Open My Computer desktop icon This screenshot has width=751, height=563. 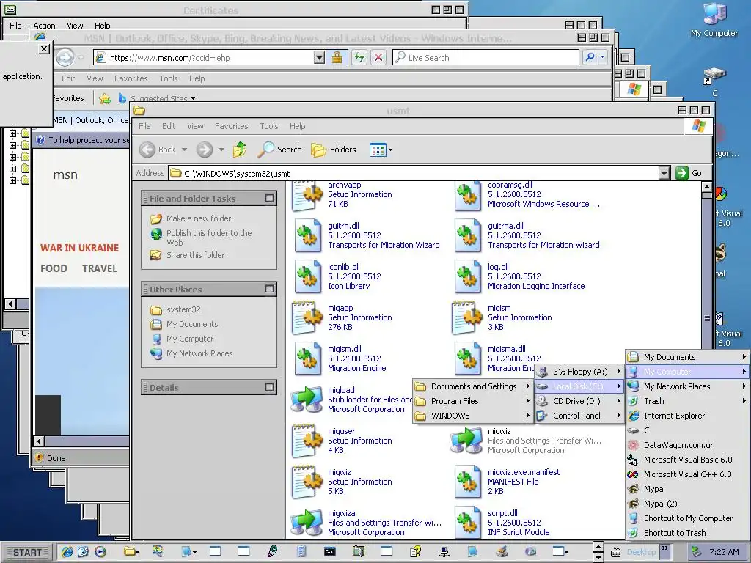(714, 20)
